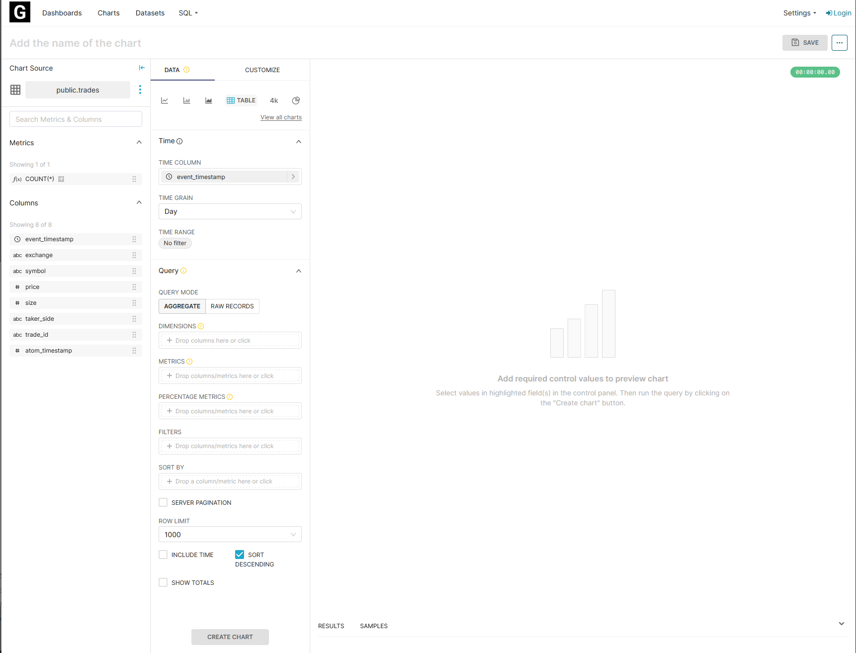The height and width of the screenshot is (653, 856).
Task: Open the Time Grain dropdown
Action: pyautogui.click(x=230, y=211)
